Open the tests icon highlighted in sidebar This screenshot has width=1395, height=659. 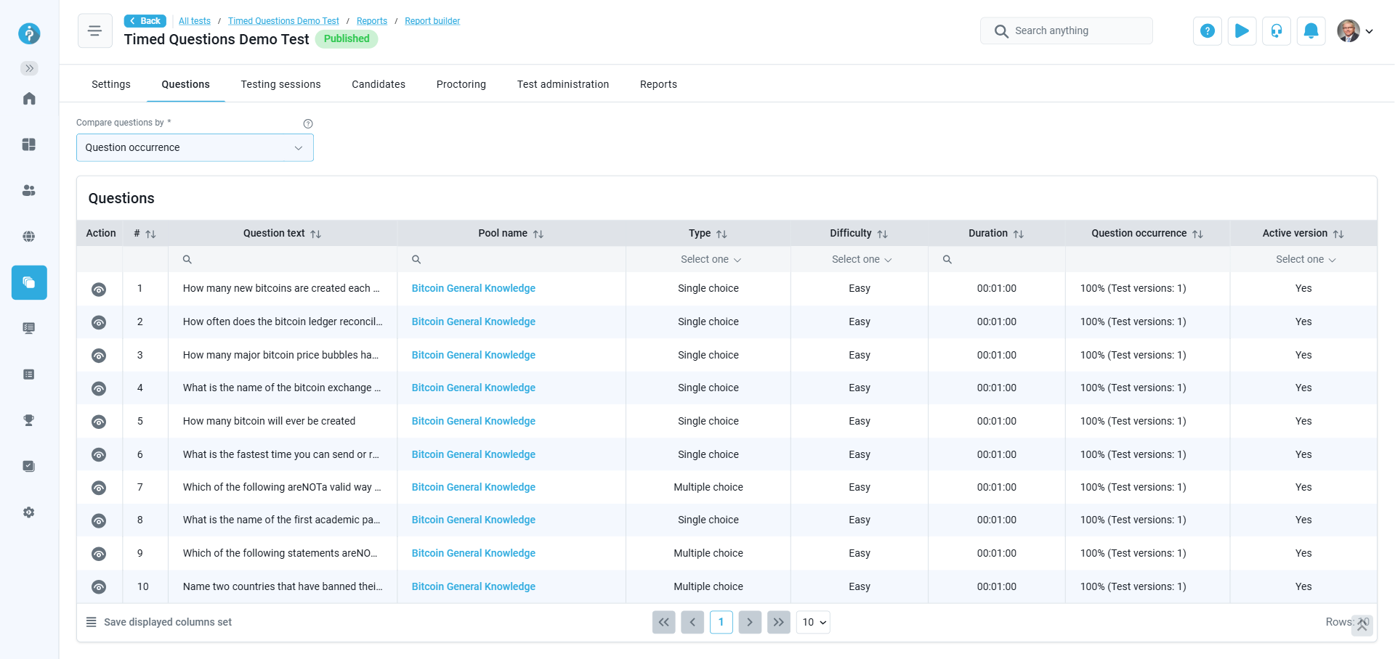click(x=29, y=282)
